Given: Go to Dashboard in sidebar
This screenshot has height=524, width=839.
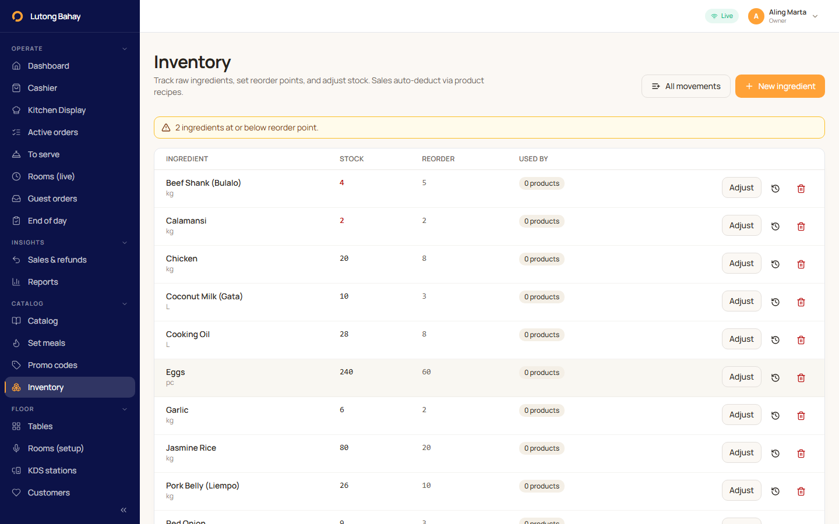Looking at the screenshot, I should tap(70, 66).
